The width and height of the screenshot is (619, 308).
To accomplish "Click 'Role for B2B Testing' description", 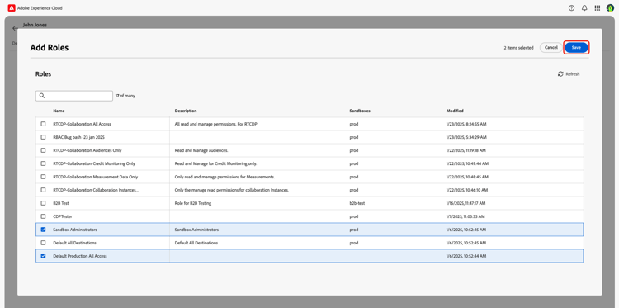I will click(x=193, y=203).
